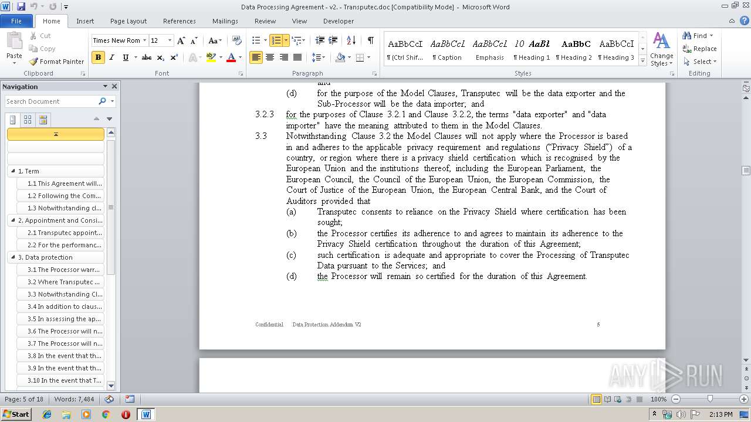
Task: Toggle Show/Hide paragraph marks
Action: (x=371, y=40)
